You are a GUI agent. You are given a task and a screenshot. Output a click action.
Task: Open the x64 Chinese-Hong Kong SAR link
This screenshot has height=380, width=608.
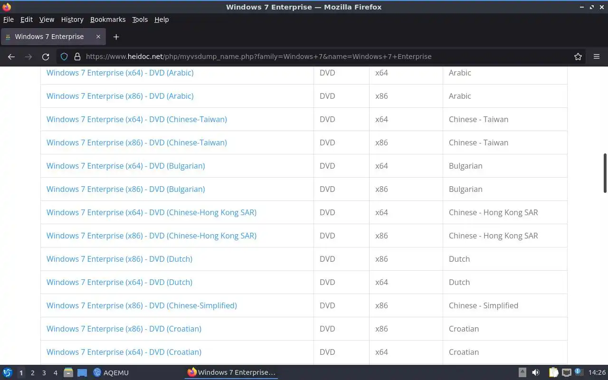[x=152, y=212]
